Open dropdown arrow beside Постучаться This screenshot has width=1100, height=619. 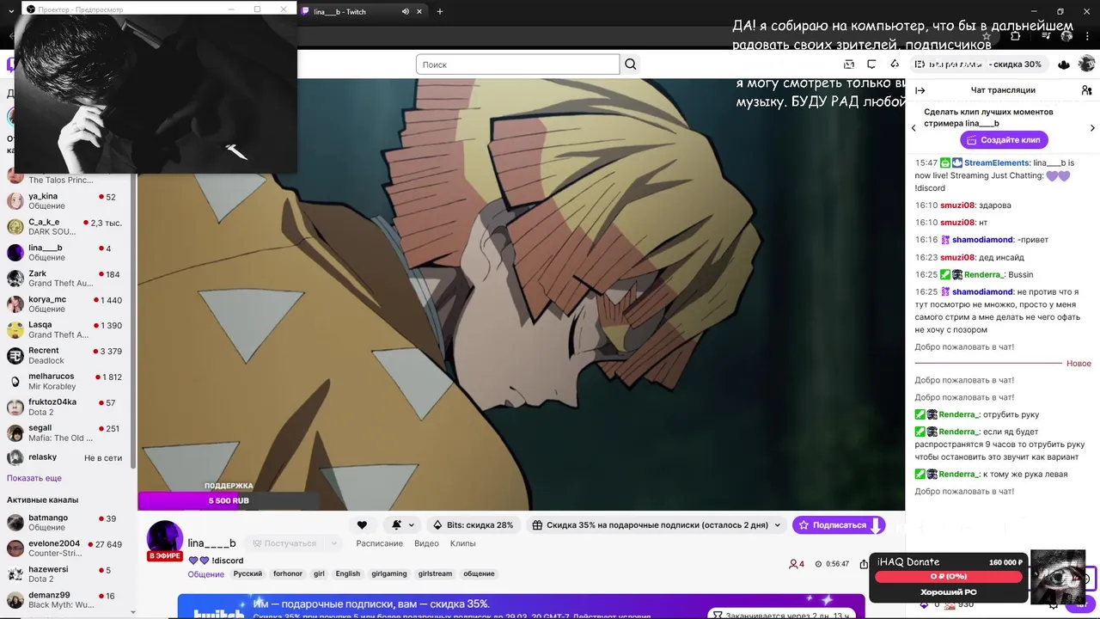click(334, 543)
